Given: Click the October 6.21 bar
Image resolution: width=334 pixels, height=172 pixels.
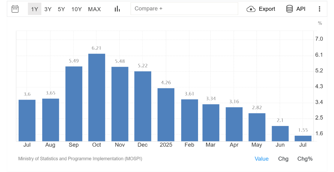Looking at the screenshot, I should [96, 98].
